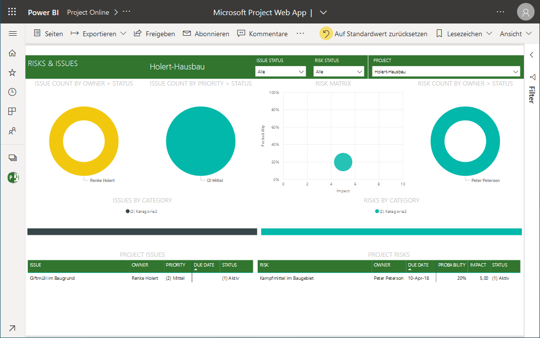Click Peter Peterson in risks table
Viewport: 540px width, 338px height.
pyautogui.click(x=388, y=278)
